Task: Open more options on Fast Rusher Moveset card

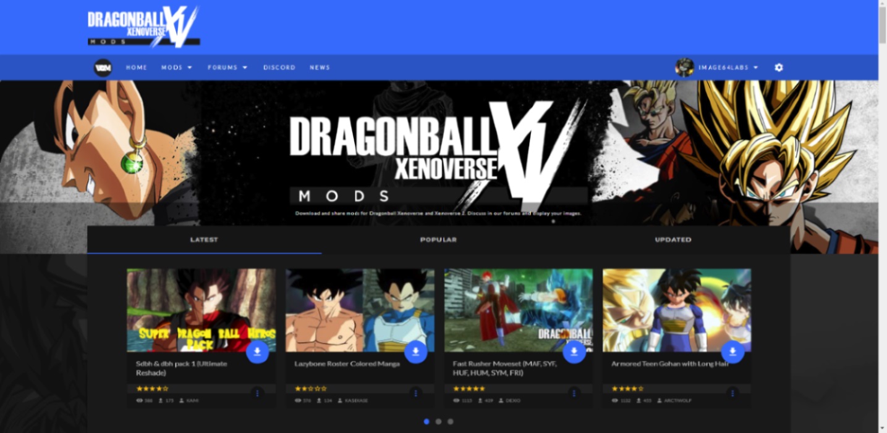Action: click(574, 393)
